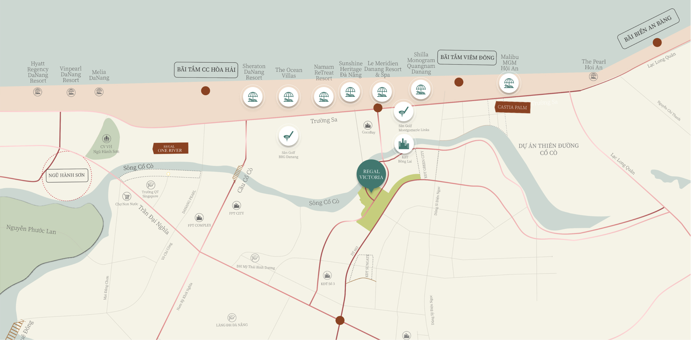Select the ĐH Mỹ Thái Bình Dương school icon
Image resolution: width=691 pixels, height=340 pixels.
click(255, 258)
